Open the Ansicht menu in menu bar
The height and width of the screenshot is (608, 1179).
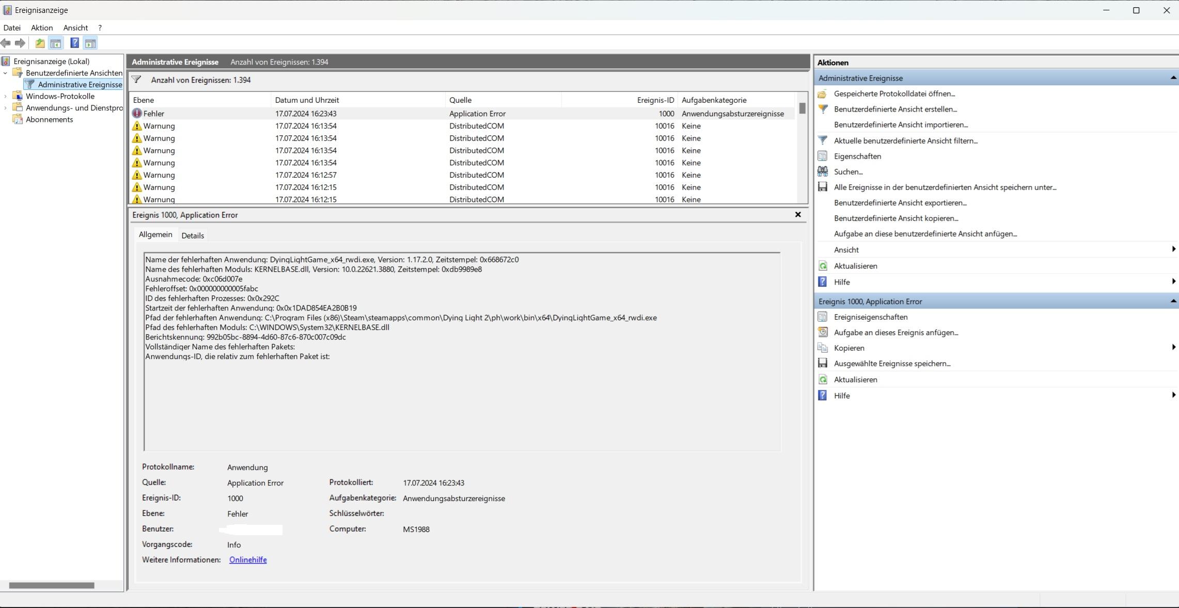pos(75,28)
